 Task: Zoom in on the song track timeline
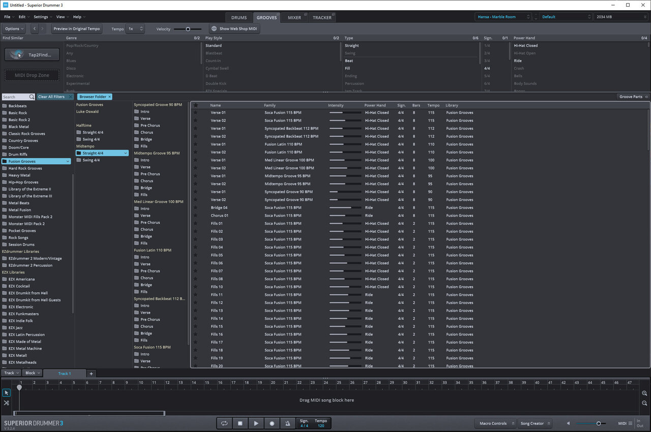644,393
